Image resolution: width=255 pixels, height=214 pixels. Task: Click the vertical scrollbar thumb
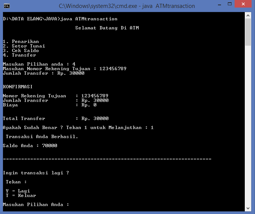248,32
